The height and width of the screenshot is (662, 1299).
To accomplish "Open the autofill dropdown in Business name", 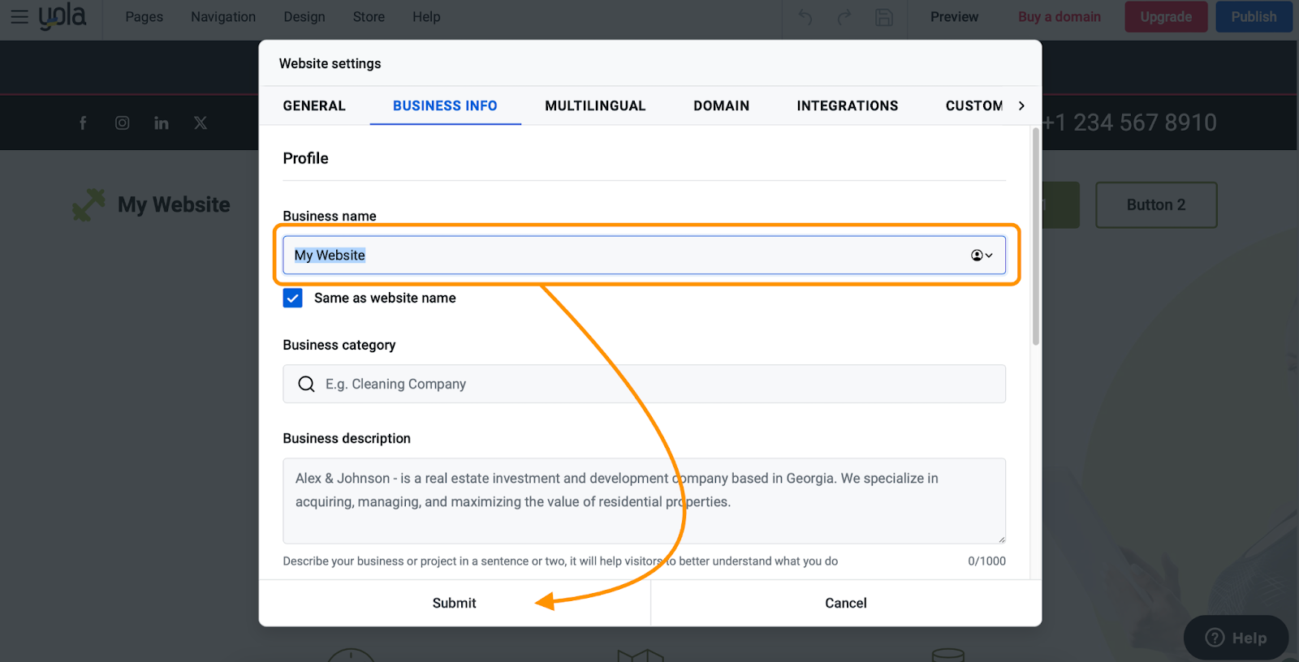I will pos(982,256).
